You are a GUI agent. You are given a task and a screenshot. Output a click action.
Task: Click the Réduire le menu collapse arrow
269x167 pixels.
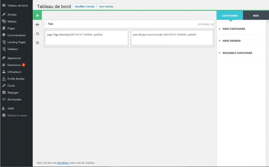pos(4,115)
